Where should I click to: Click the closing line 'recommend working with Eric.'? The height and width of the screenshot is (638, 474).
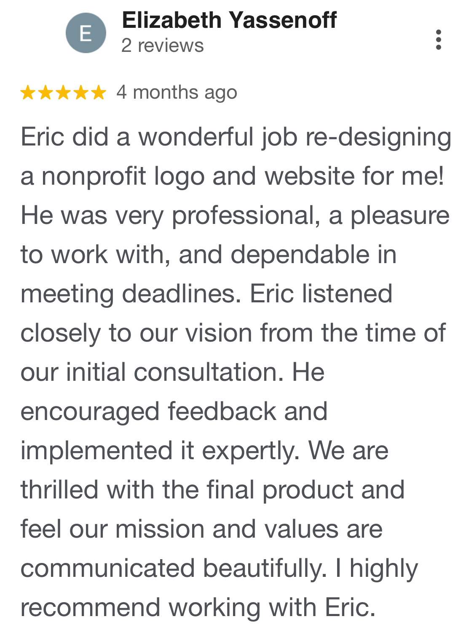[198, 608]
